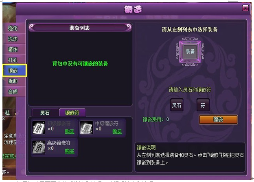
Task: Close the 锻造 forge window
Action: (x=245, y=8)
